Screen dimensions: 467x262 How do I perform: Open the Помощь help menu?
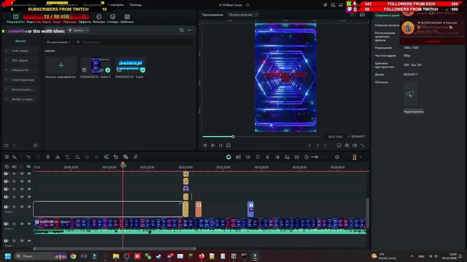135,5
